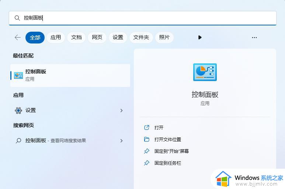The height and width of the screenshot is (189, 285).
Task: Click the search magnifier icon
Action: (x=17, y=18)
